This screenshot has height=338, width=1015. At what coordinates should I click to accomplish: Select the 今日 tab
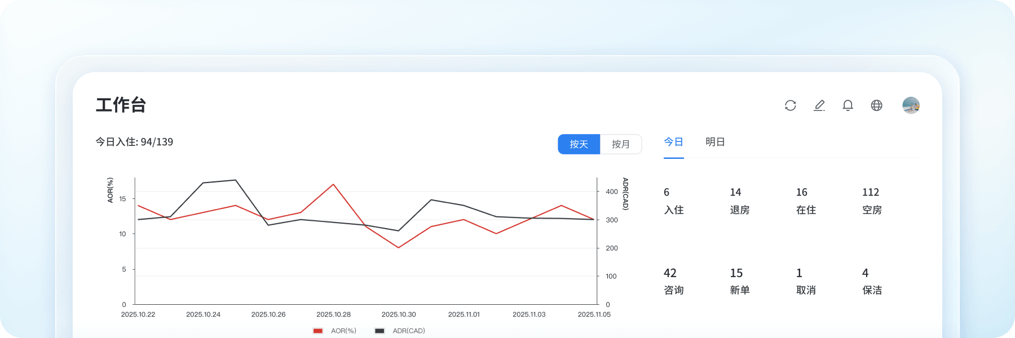click(x=673, y=142)
